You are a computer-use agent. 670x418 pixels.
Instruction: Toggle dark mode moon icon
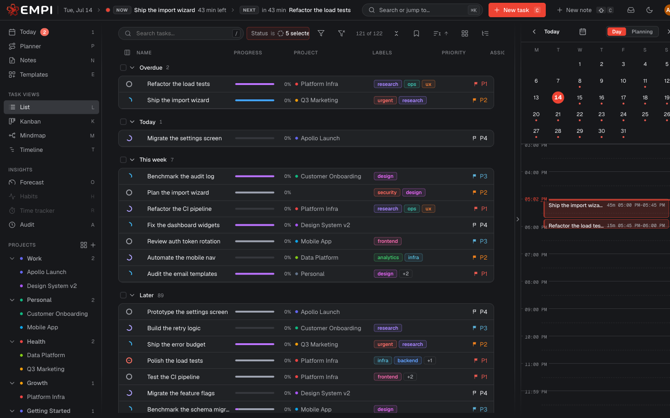point(650,10)
